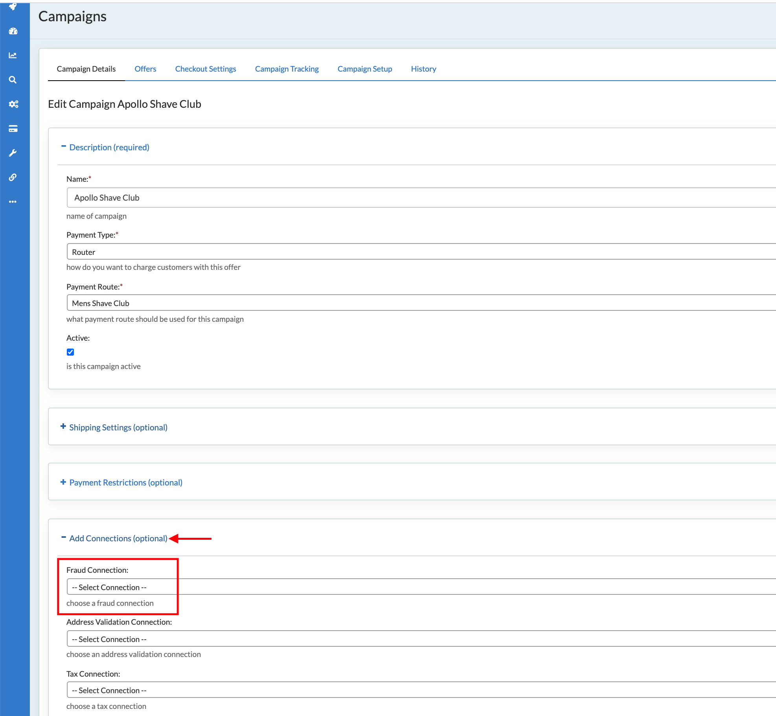Image resolution: width=776 pixels, height=716 pixels.
Task: Open the wrench tools sidebar icon
Action: (13, 153)
